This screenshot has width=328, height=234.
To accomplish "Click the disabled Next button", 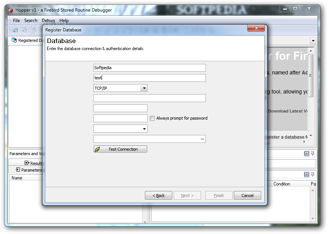I will tap(187, 195).
